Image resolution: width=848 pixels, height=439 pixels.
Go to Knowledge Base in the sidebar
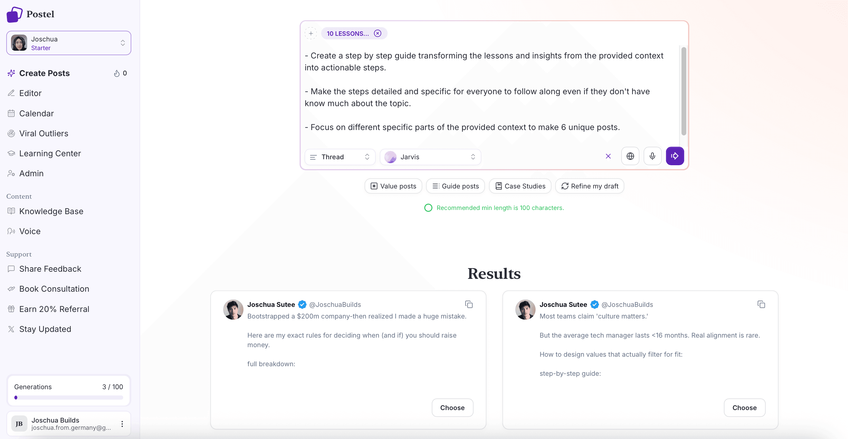(x=51, y=211)
